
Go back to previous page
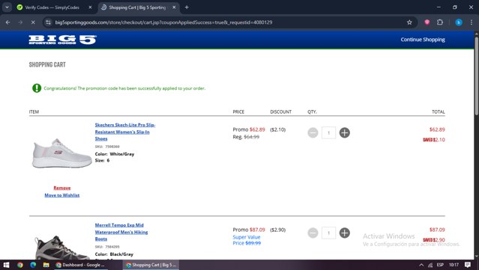pos(8,22)
